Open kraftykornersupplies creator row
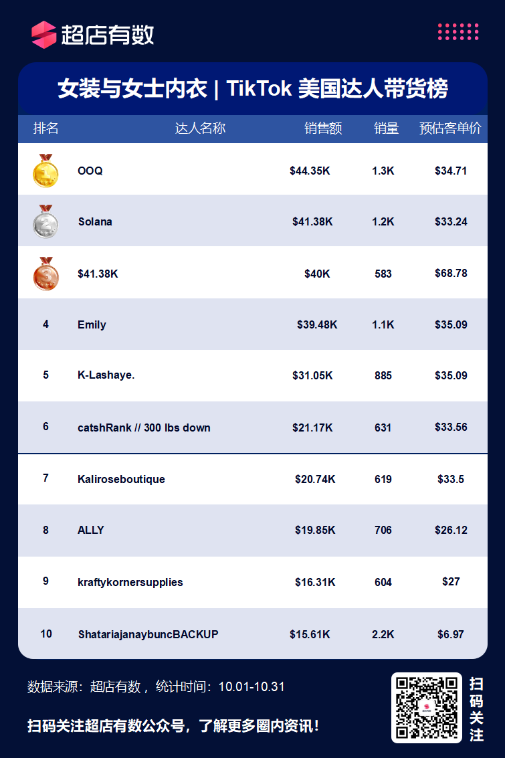 253,582
